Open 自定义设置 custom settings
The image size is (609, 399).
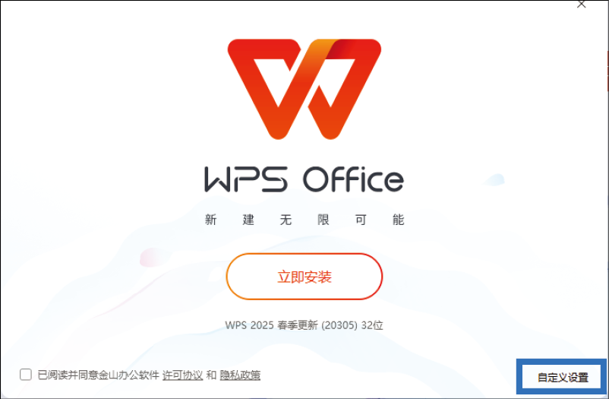click(x=563, y=377)
